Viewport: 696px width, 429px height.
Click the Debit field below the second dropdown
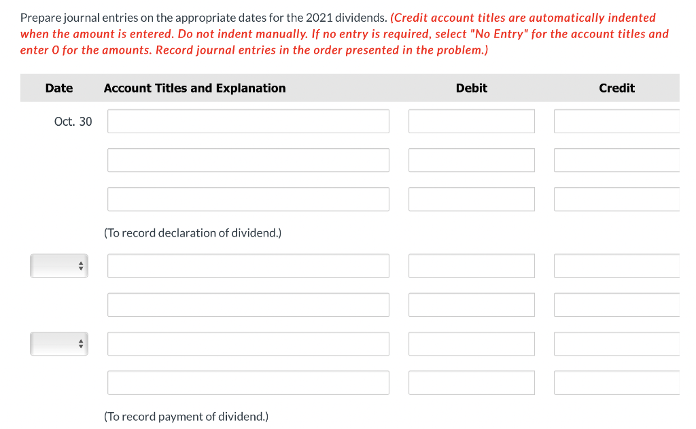471,382
